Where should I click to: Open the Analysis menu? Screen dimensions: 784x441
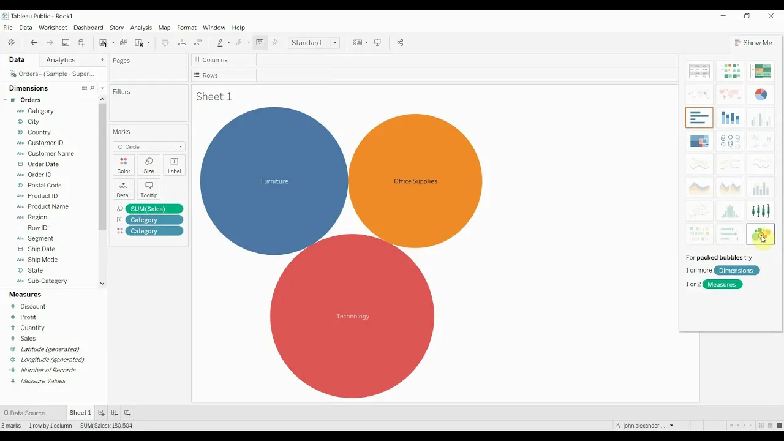point(141,28)
